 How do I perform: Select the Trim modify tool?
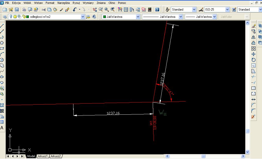tap(253, 77)
